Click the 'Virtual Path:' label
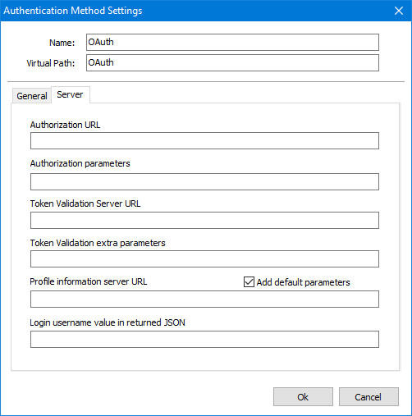 coord(51,63)
